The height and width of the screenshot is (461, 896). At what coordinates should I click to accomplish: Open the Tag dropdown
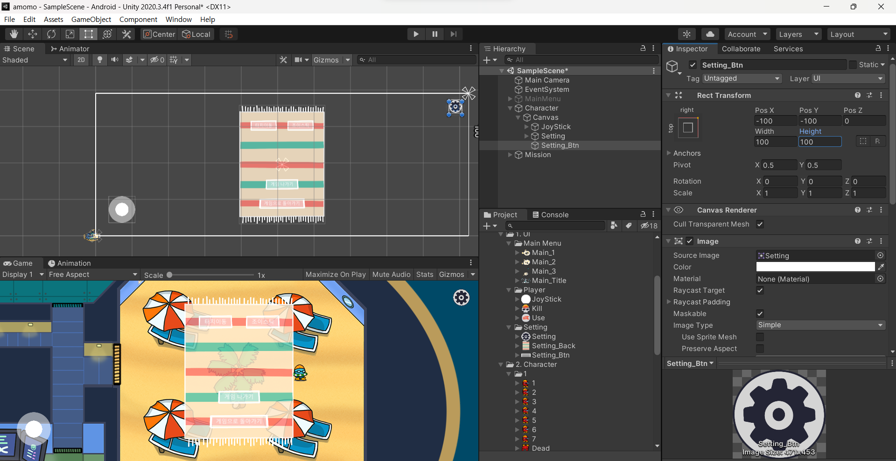[x=742, y=78]
